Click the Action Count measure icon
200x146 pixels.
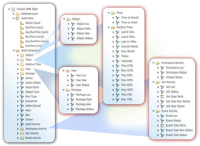[x=22, y=23]
